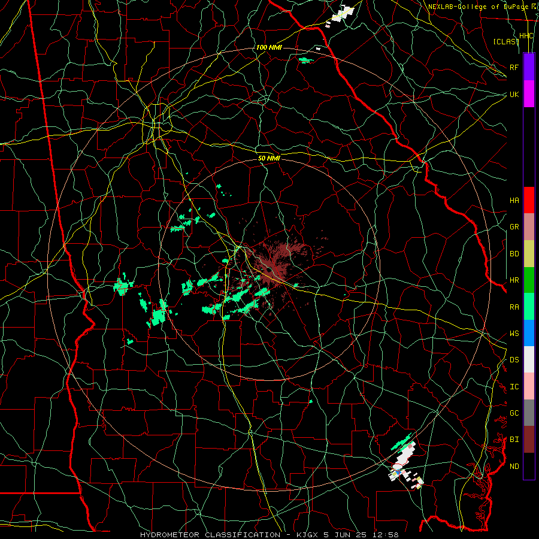Click the GR legend label

[x=514, y=227]
